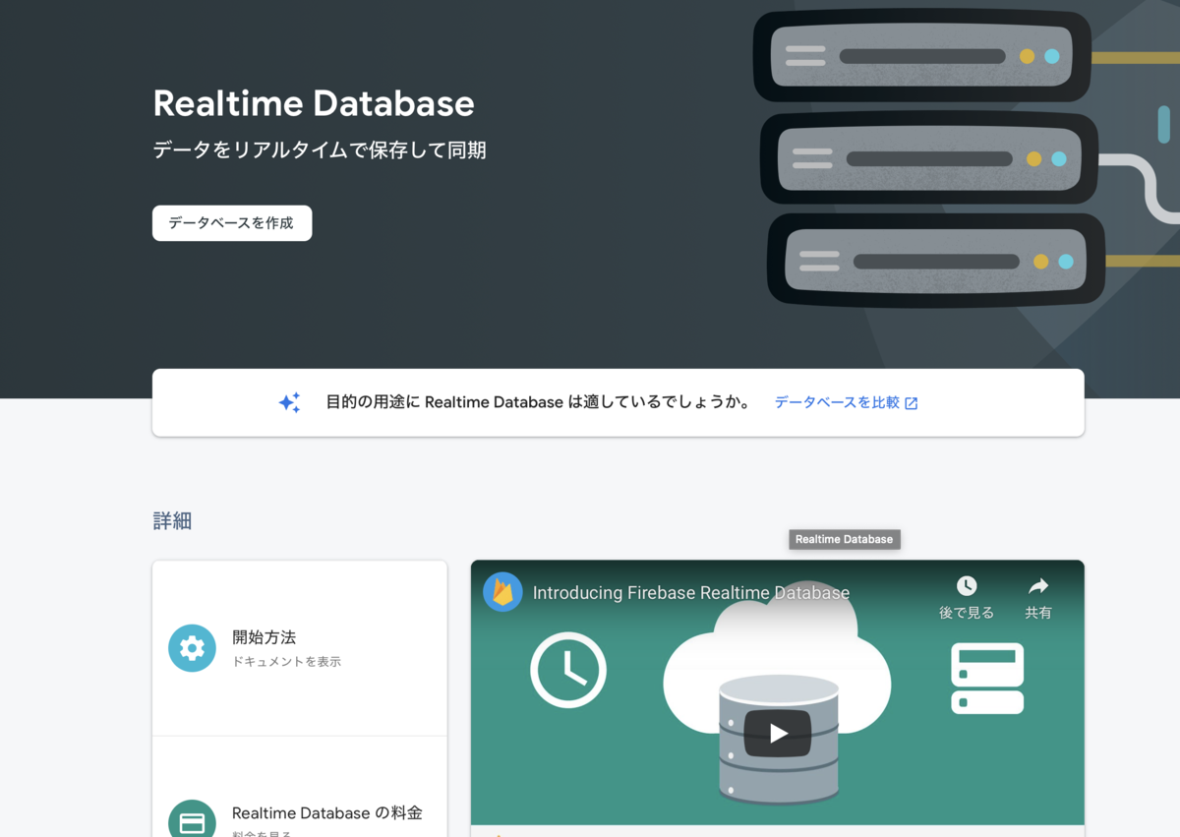Click the 後で見る clock icon on the video
Screen dimensions: 1180x837
[967, 586]
